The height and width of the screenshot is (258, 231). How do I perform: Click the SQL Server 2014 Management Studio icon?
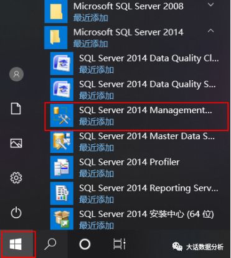tap(62, 115)
